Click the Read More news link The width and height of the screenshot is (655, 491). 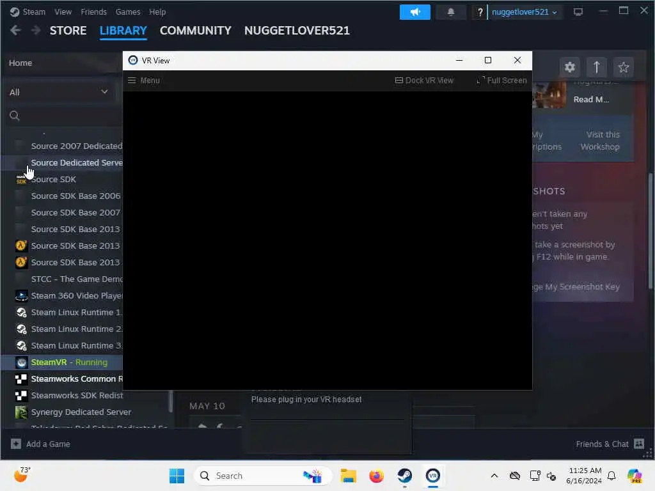[591, 99]
